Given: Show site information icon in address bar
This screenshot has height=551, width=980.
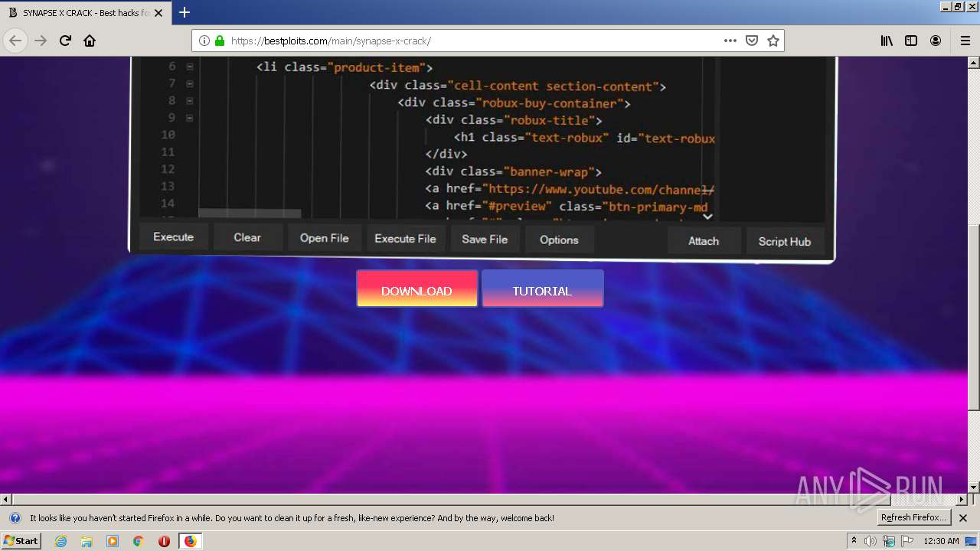Looking at the screenshot, I should coord(204,41).
